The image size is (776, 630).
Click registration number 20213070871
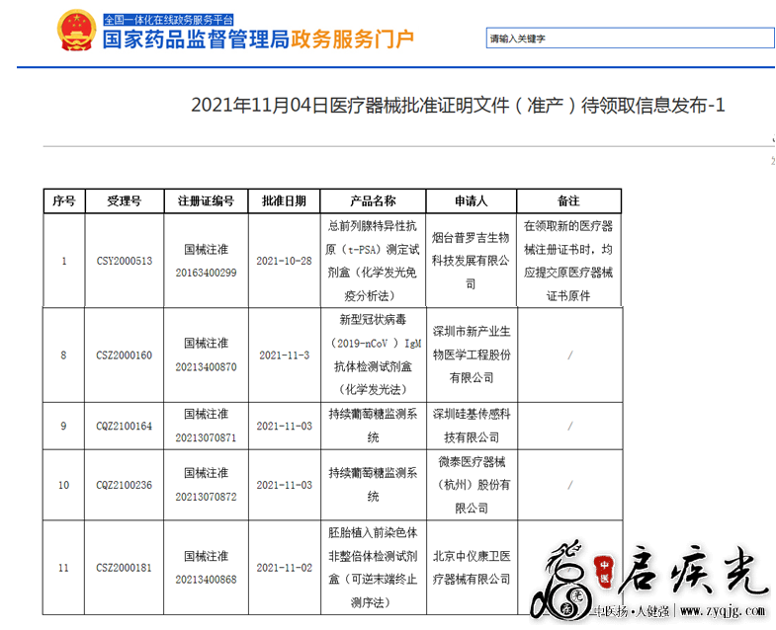tap(206, 437)
